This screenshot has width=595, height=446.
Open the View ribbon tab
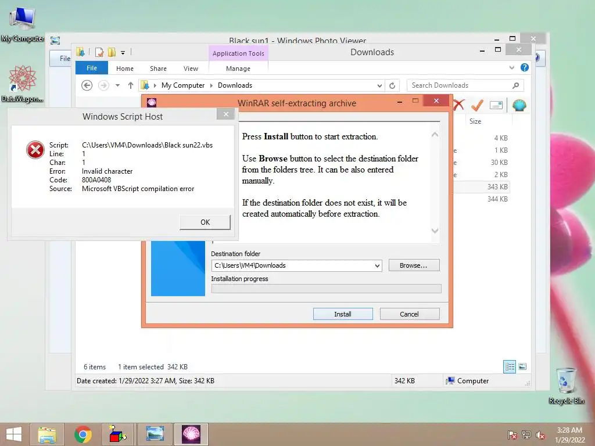191,69
